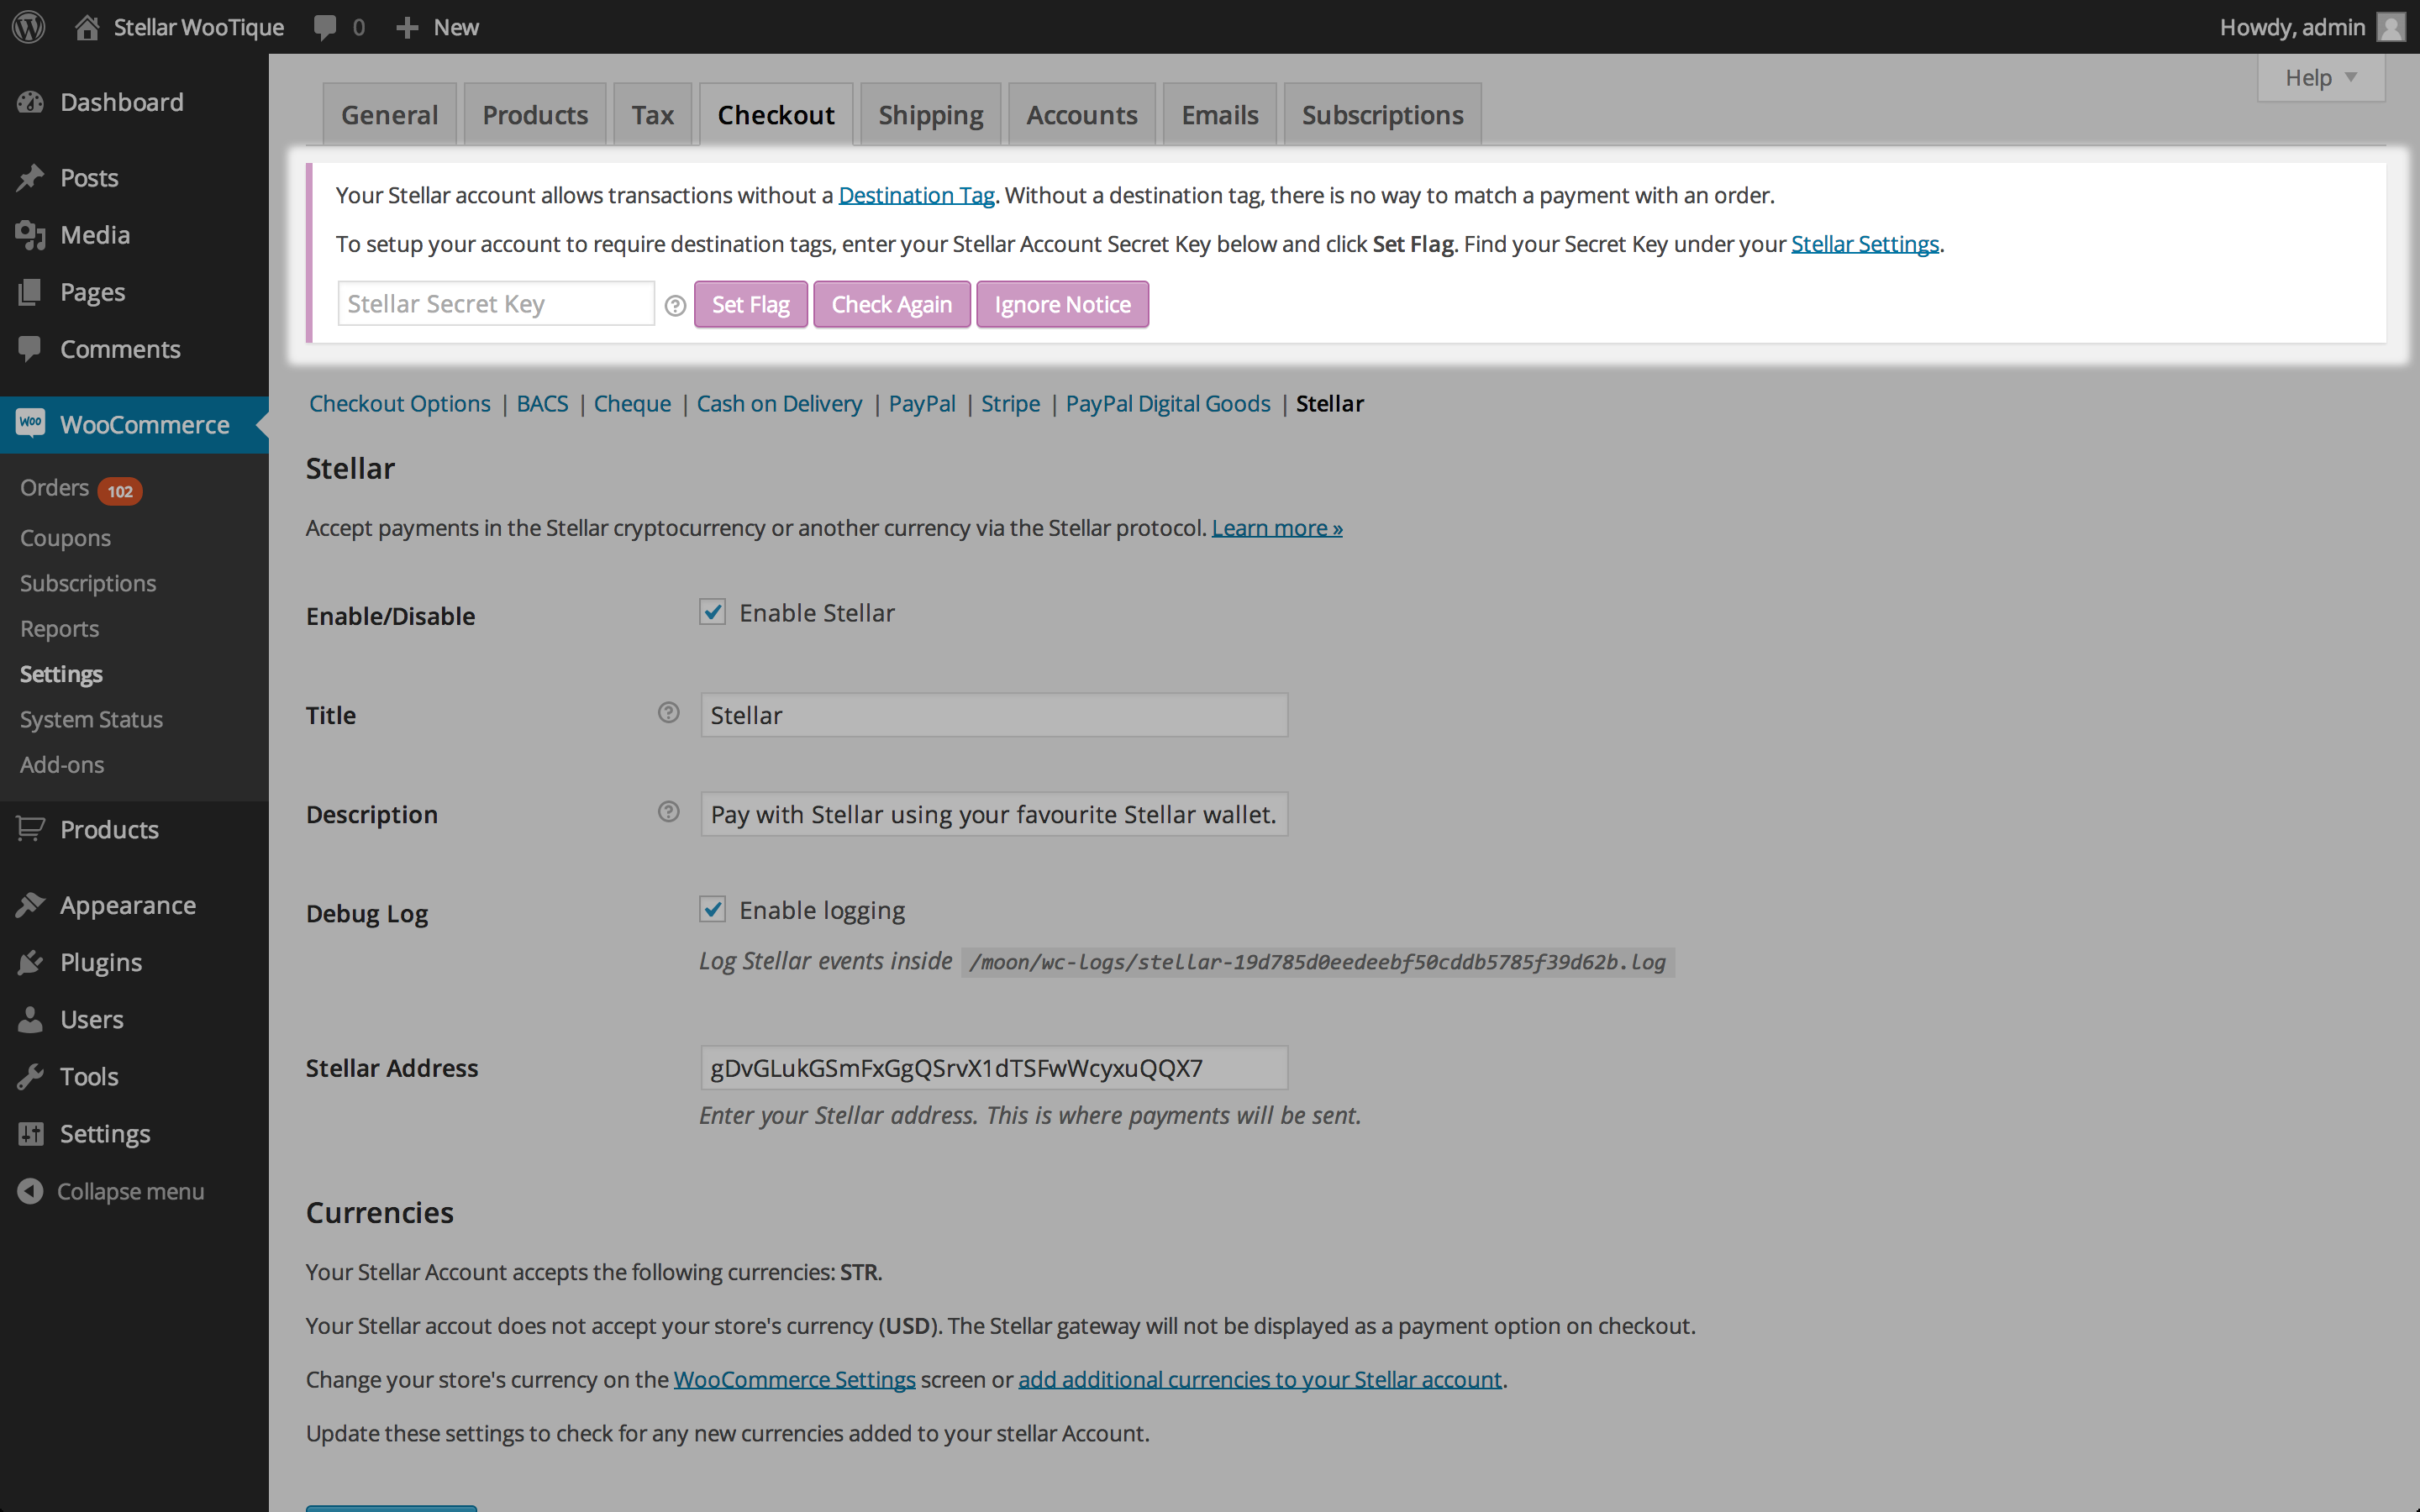The width and height of the screenshot is (2420, 1512).
Task: Switch to the Emails tab
Action: coord(1220,115)
